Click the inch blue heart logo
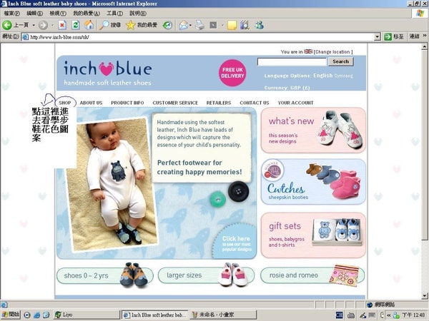This screenshot has width=429, height=321. [107, 68]
